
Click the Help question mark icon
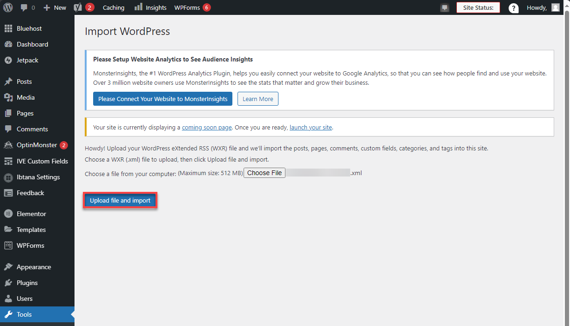coord(513,7)
